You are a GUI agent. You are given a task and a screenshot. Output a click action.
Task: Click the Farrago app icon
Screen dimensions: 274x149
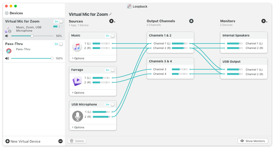coord(77,81)
